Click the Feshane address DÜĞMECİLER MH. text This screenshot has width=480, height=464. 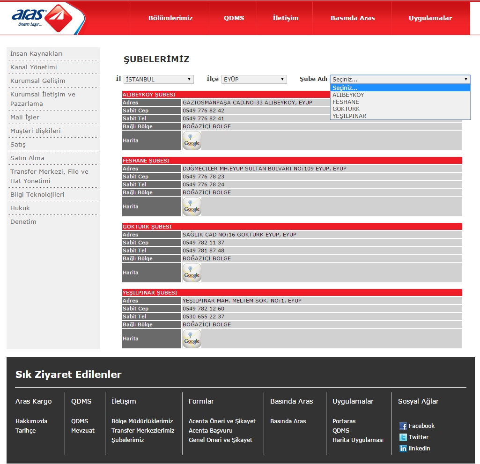pos(265,169)
